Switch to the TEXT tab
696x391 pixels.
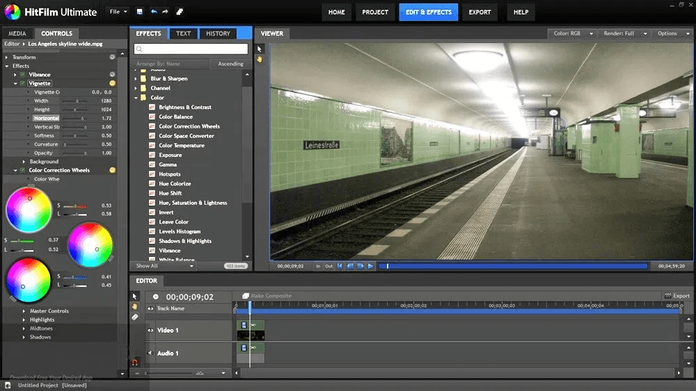point(183,33)
